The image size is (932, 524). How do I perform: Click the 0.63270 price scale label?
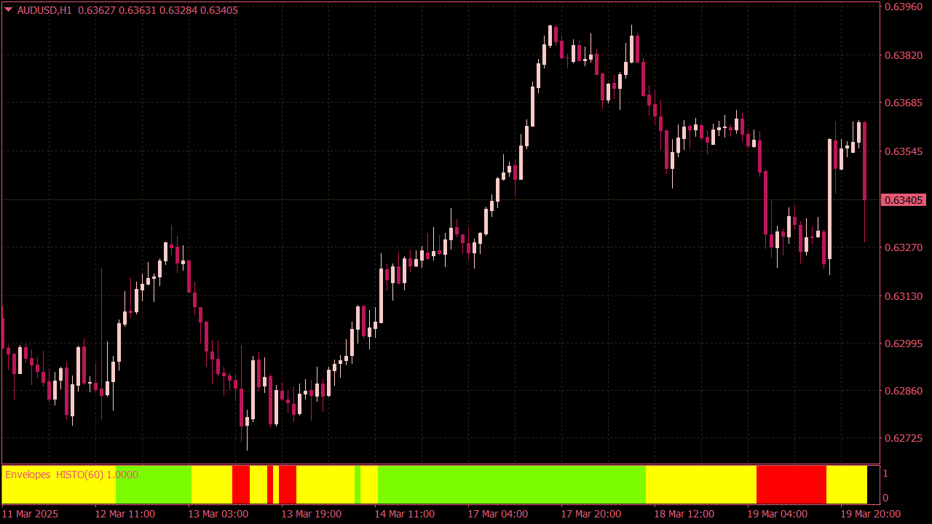point(904,247)
